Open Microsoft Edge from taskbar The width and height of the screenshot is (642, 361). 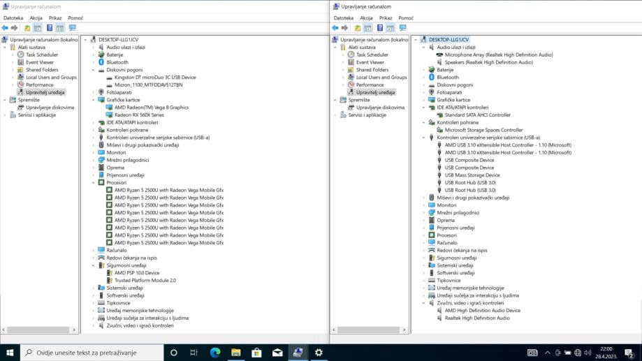215,353
